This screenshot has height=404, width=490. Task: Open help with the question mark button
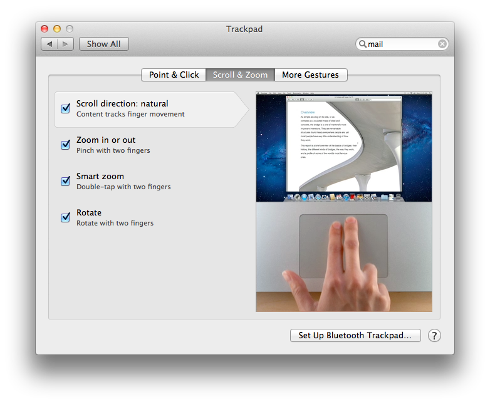tap(434, 336)
